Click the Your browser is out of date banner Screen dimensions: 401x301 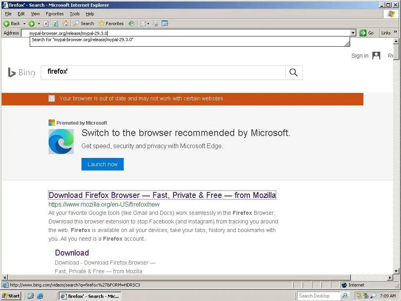[x=182, y=99]
